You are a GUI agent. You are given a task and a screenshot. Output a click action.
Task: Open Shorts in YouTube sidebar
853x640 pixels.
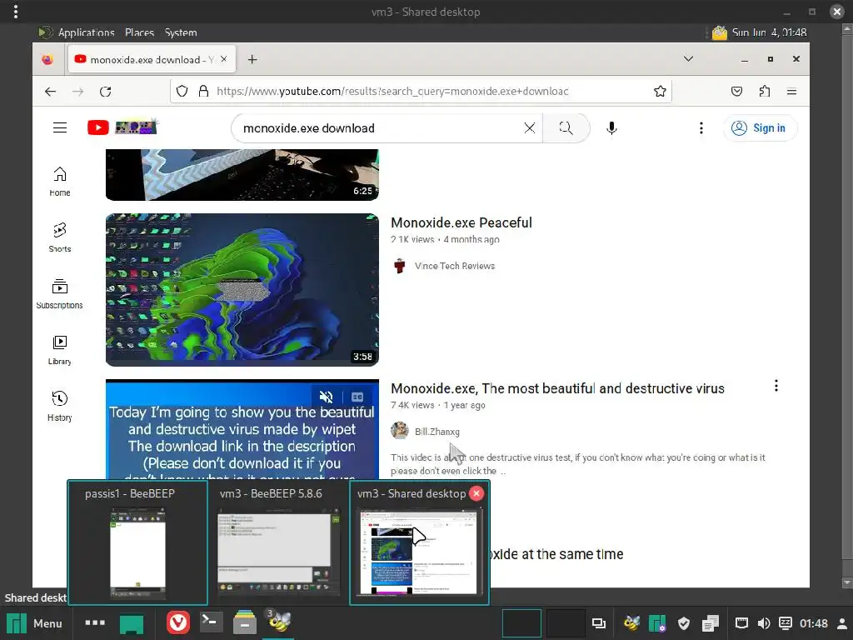[60, 237]
